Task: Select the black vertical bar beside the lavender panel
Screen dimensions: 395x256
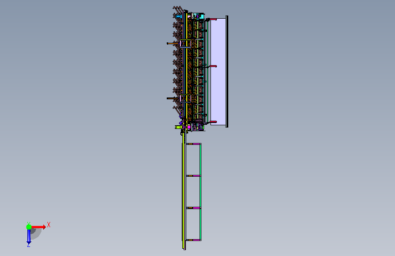Action: click(227, 72)
